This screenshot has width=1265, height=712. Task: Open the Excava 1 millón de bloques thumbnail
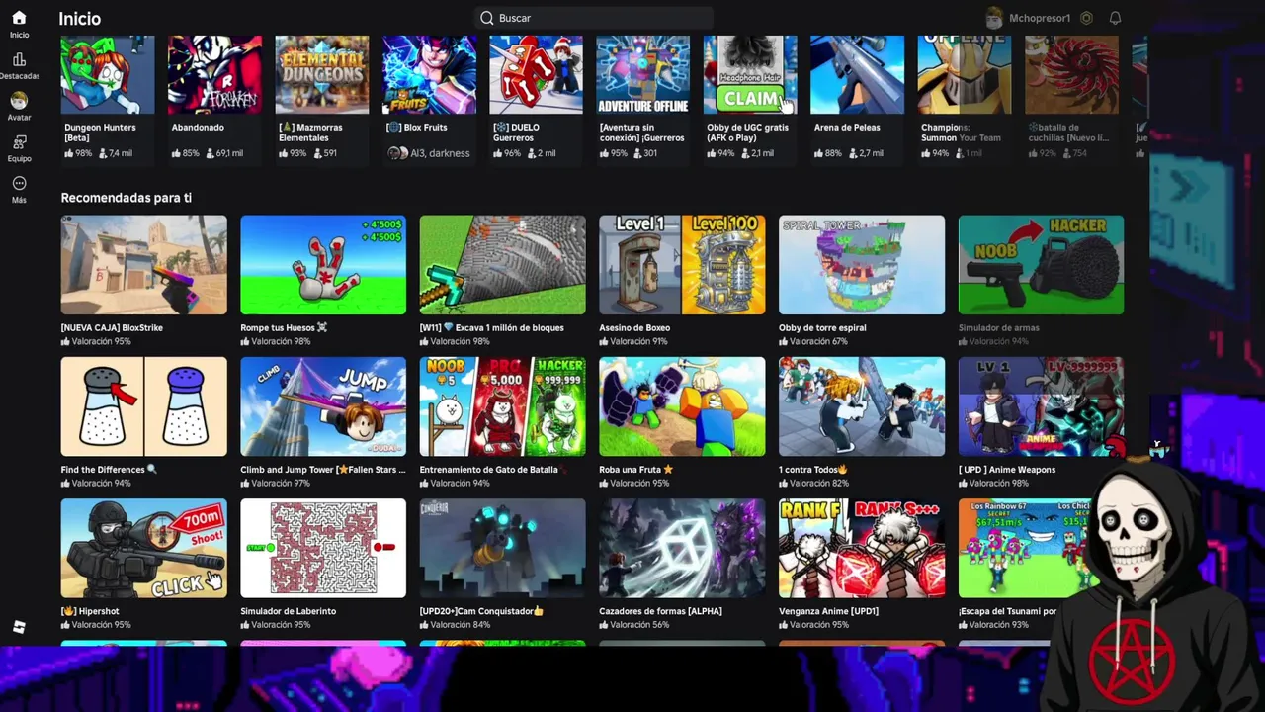[x=503, y=265]
